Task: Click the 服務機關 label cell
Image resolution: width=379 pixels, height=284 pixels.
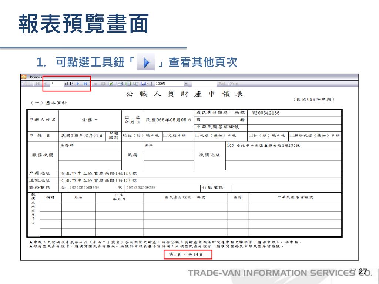Action: pos(43,155)
